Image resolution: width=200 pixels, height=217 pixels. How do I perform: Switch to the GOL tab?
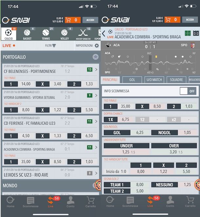point(132,80)
